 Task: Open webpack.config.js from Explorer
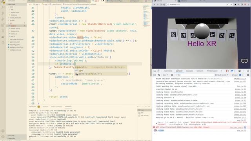(16, 47)
